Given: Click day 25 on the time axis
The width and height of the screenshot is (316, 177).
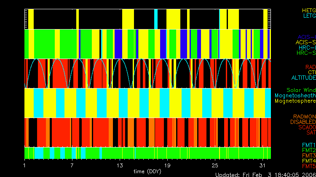Looking at the screenshot, I should 215,165.
